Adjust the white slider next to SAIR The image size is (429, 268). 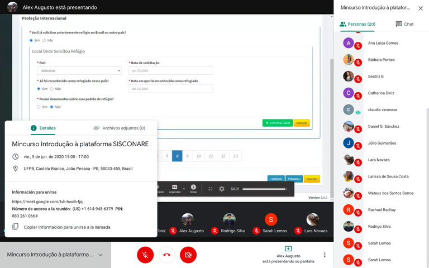click(265, 189)
